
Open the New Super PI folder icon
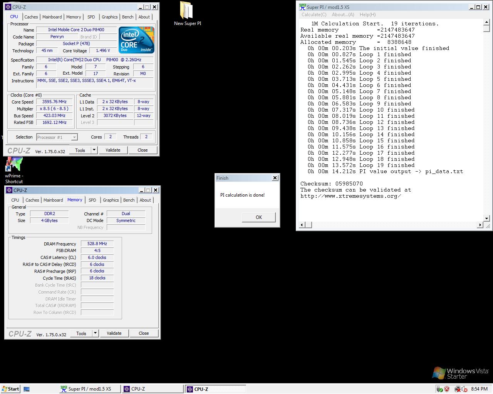pyautogui.click(x=186, y=11)
